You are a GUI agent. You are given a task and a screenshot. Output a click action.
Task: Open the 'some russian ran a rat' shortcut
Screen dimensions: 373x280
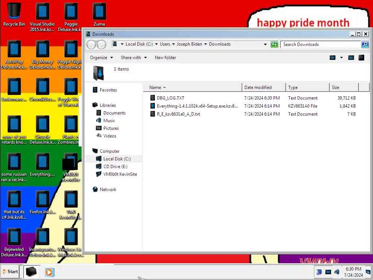click(x=14, y=167)
